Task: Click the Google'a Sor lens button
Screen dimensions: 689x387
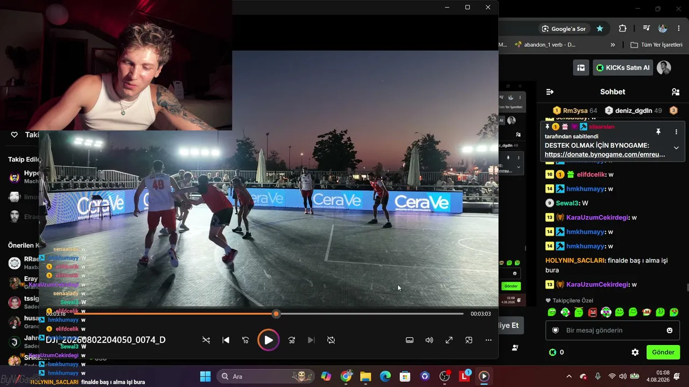Action: tap(564, 28)
